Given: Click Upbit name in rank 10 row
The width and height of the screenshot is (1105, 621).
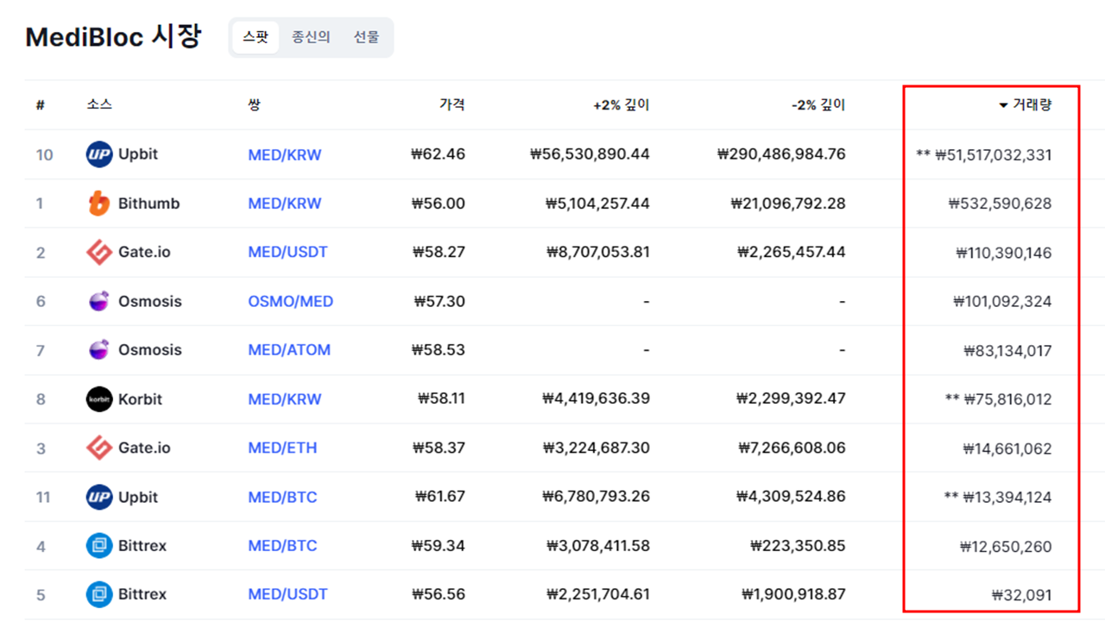Looking at the screenshot, I should [138, 154].
